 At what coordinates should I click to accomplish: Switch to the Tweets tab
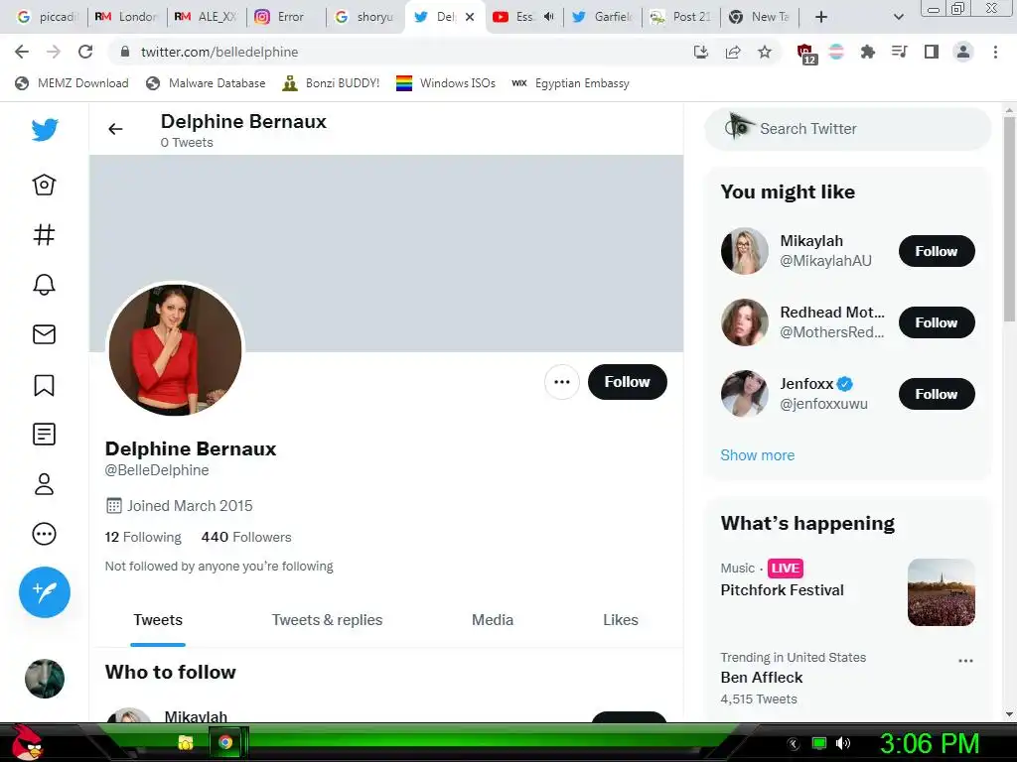pos(158,620)
